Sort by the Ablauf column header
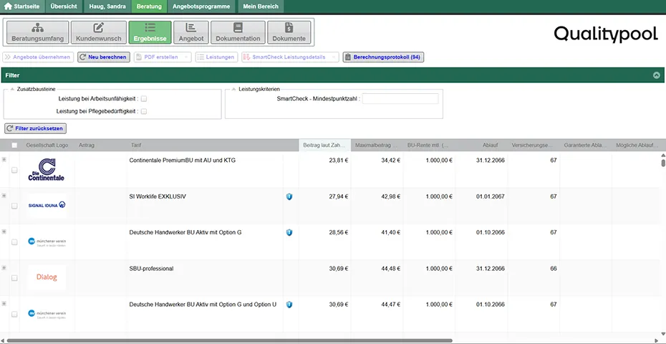 click(x=481, y=145)
